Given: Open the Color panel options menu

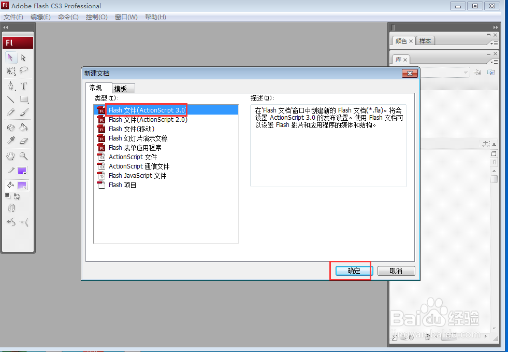Looking at the screenshot, I should 494,43.
